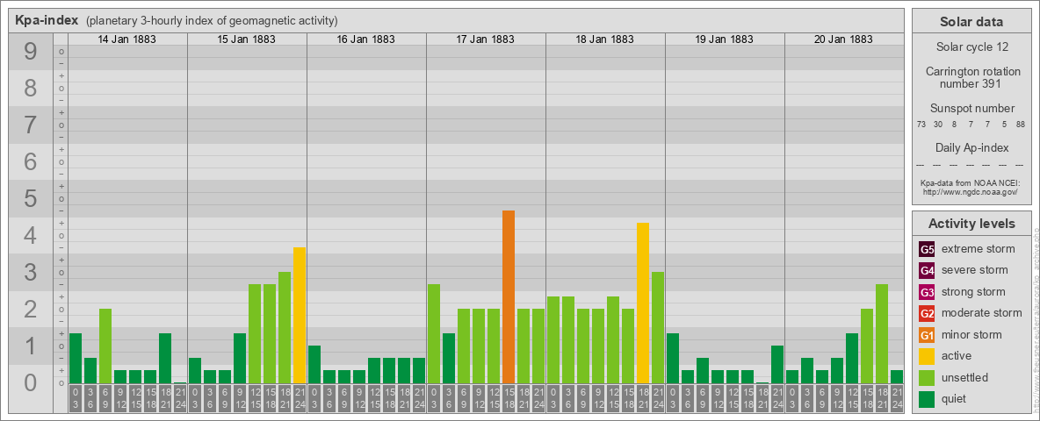Click the Sunspot number label
The image size is (1040, 421).
[971, 108]
